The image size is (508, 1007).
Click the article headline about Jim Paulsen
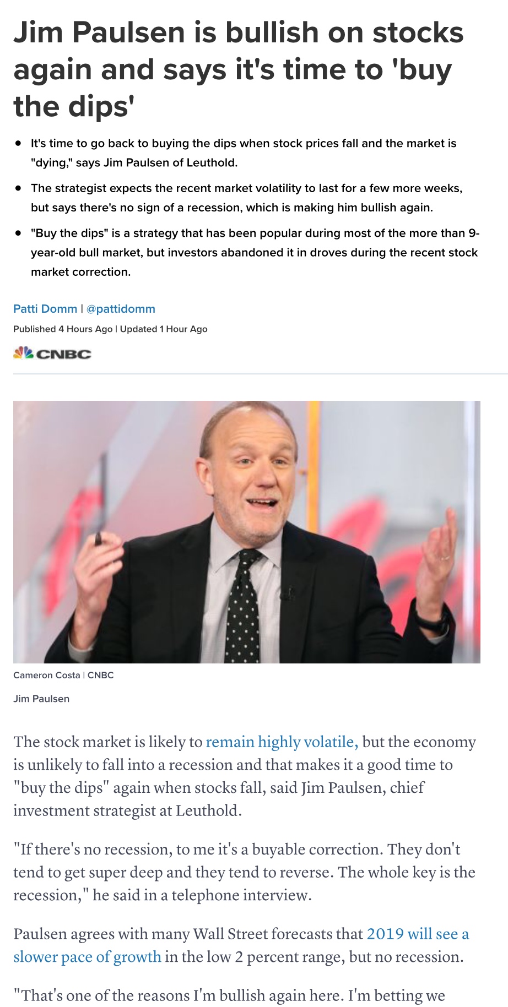(x=238, y=69)
